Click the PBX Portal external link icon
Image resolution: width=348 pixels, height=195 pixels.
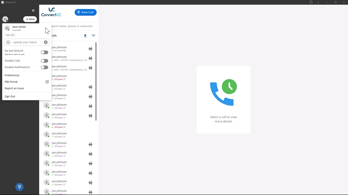47,82
